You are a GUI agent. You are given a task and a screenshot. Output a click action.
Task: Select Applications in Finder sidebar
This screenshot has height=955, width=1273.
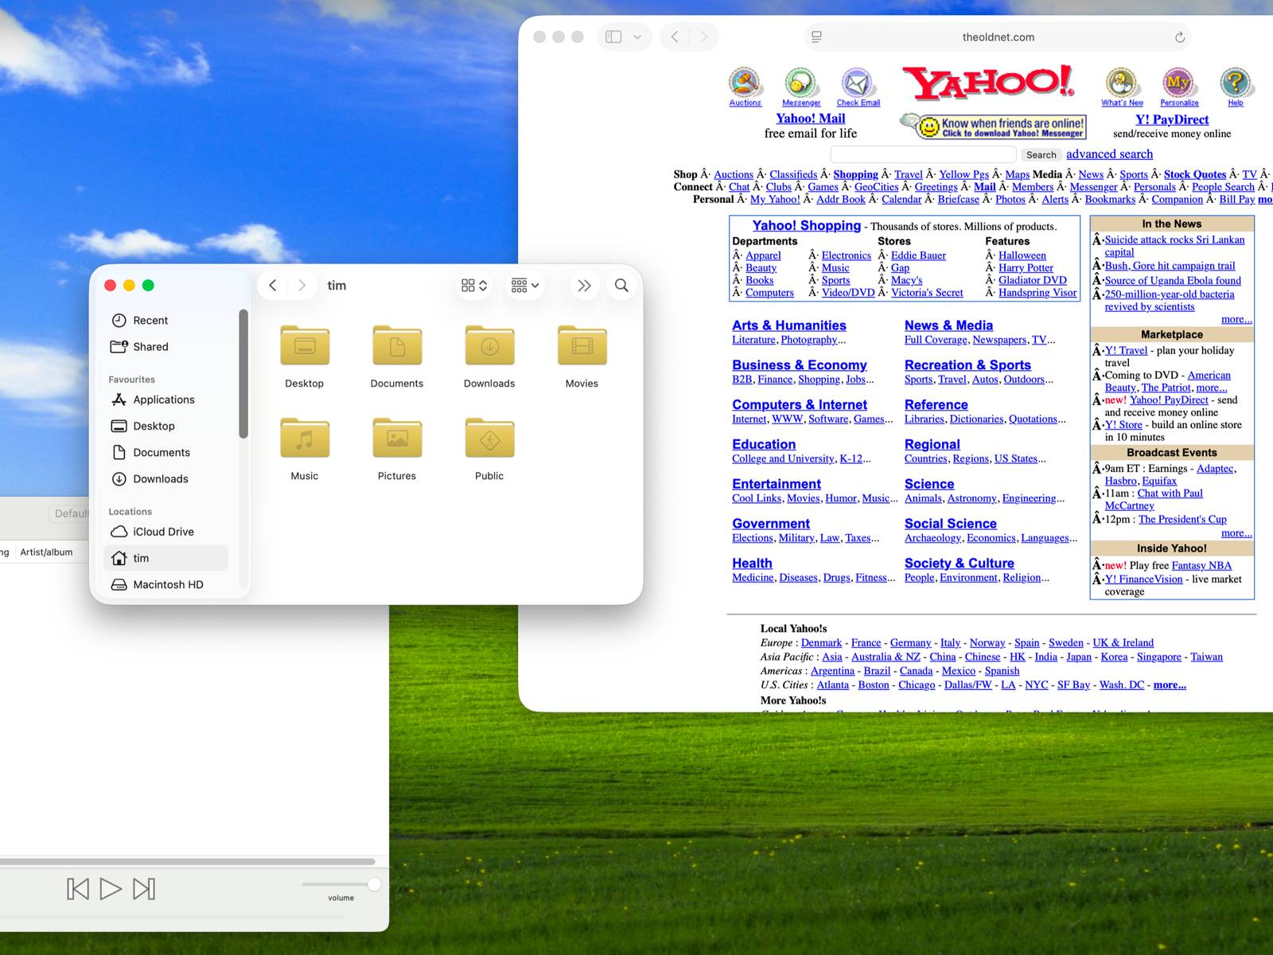coord(163,400)
